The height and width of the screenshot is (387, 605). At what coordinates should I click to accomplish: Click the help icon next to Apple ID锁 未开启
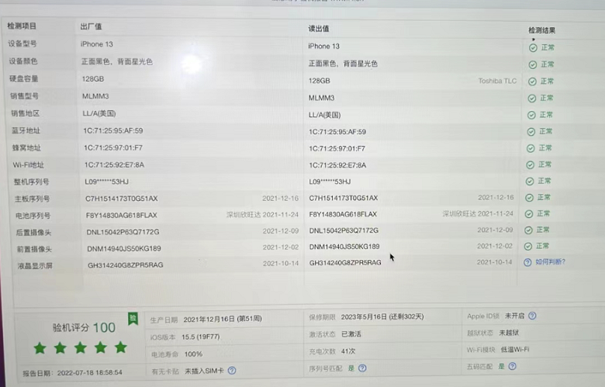[x=532, y=316]
